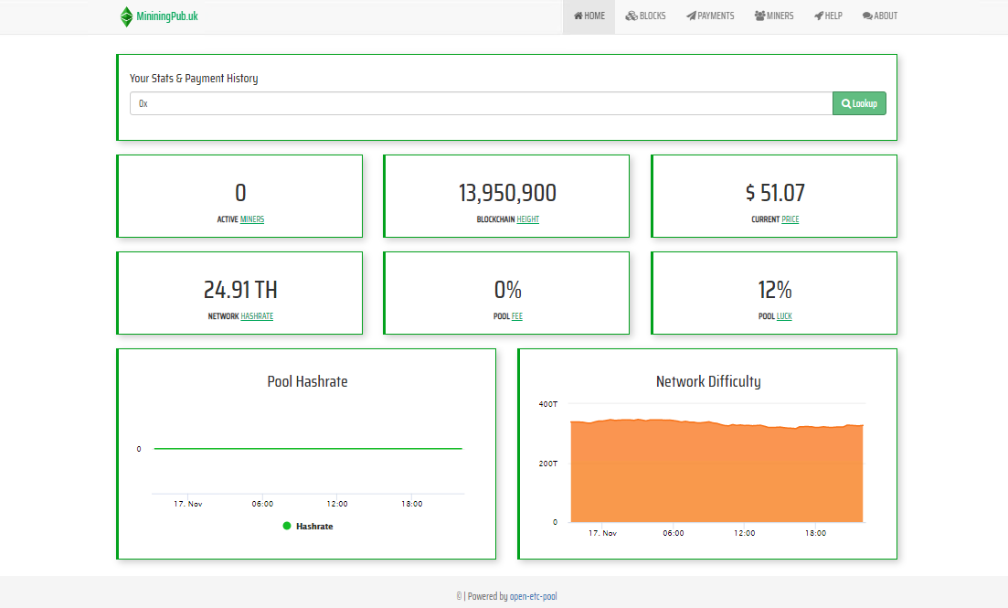The image size is (1008, 608).
Task: Click the cubes icon beside BLOCKS
Action: click(631, 16)
